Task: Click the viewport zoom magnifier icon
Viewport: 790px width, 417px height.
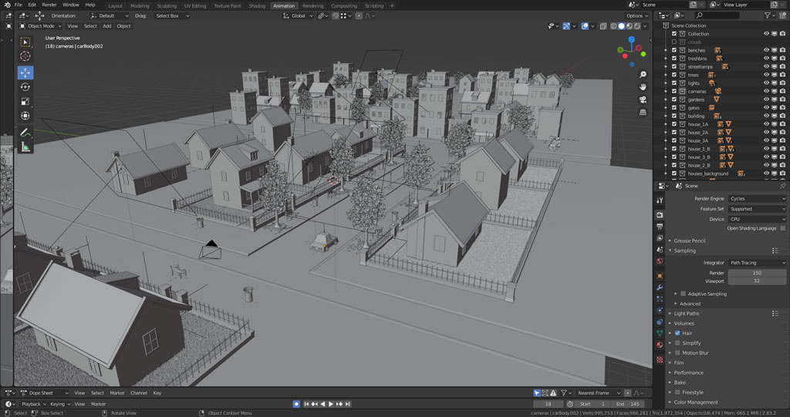Action: [x=643, y=75]
